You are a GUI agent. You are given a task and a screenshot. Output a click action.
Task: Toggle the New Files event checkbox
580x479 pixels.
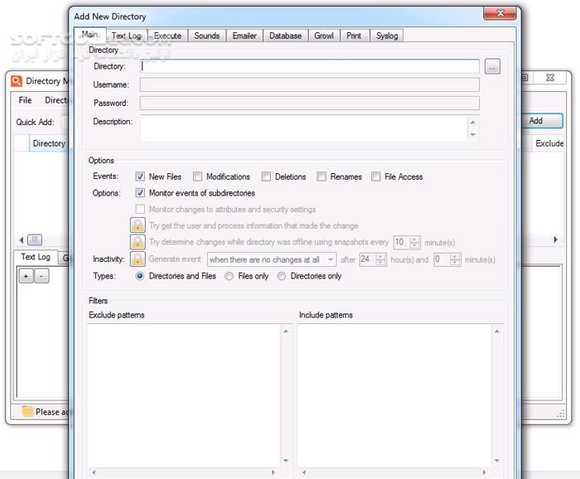(x=140, y=177)
